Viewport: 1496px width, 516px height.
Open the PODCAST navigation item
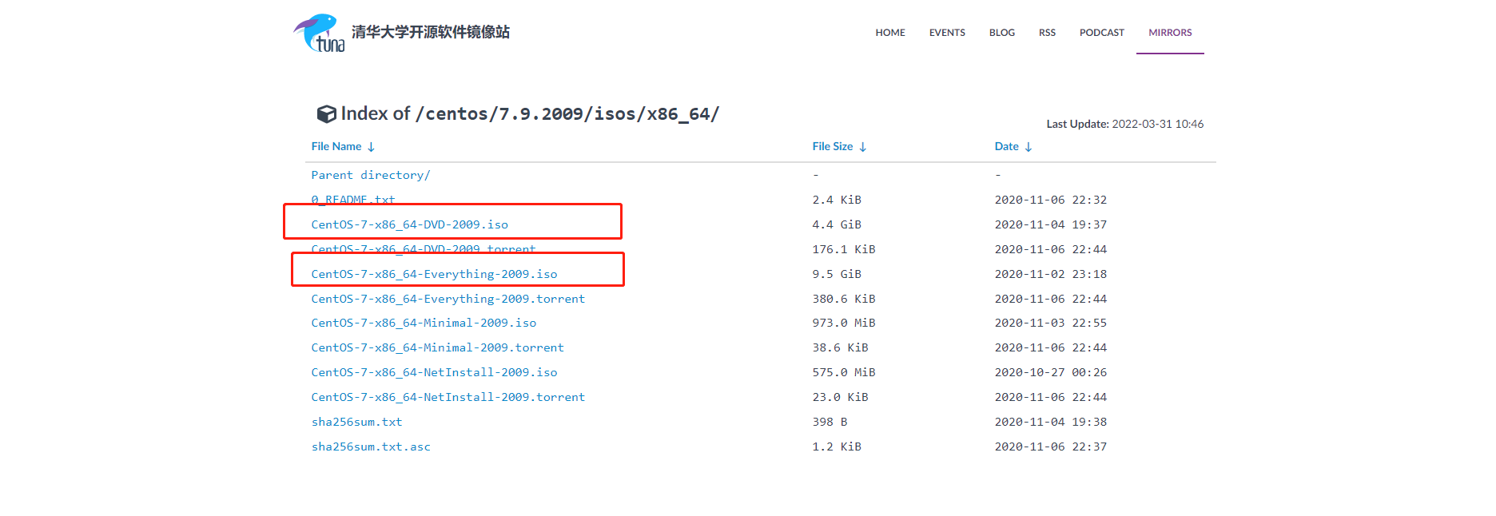tap(1101, 33)
